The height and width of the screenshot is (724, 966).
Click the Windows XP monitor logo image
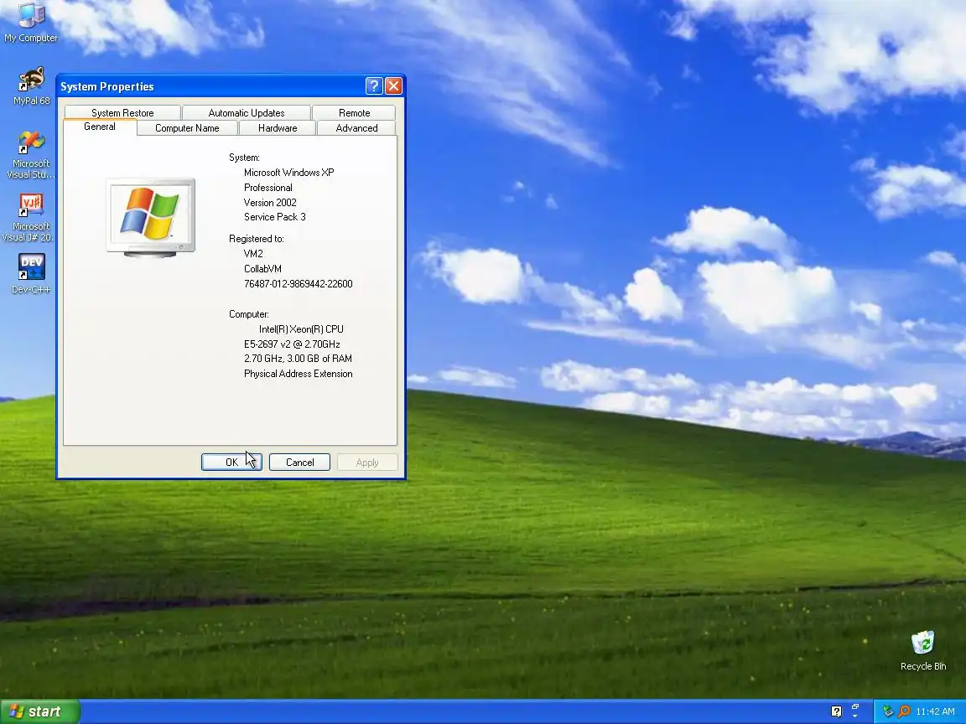151,217
